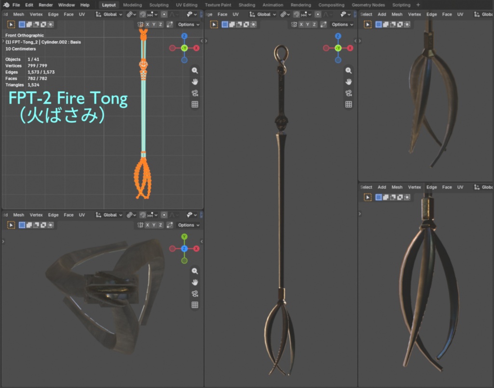Open Global orientation dropdown in bottom-left viewport
The width and height of the screenshot is (494, 388).
pos(109,215)
